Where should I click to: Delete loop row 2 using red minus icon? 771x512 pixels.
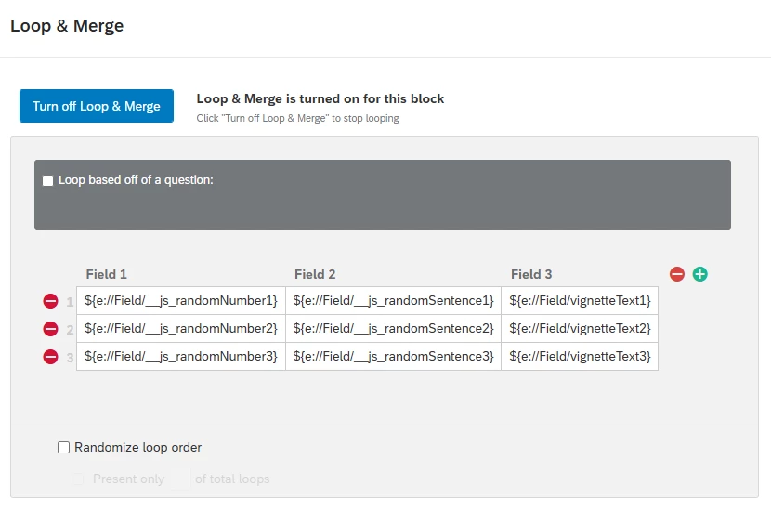coord(50,329)
